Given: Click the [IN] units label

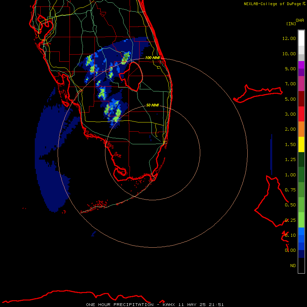Looking at the screenshot, I should coord(291,24).
